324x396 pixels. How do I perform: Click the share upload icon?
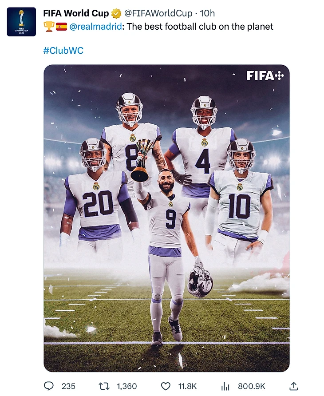(293, 386)
